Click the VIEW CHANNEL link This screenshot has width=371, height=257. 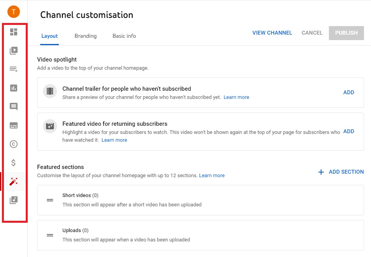272,33
